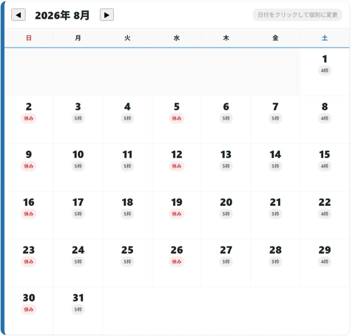Select August 10 date
Viewport: 352px width, 336px height.
point(78,167)
